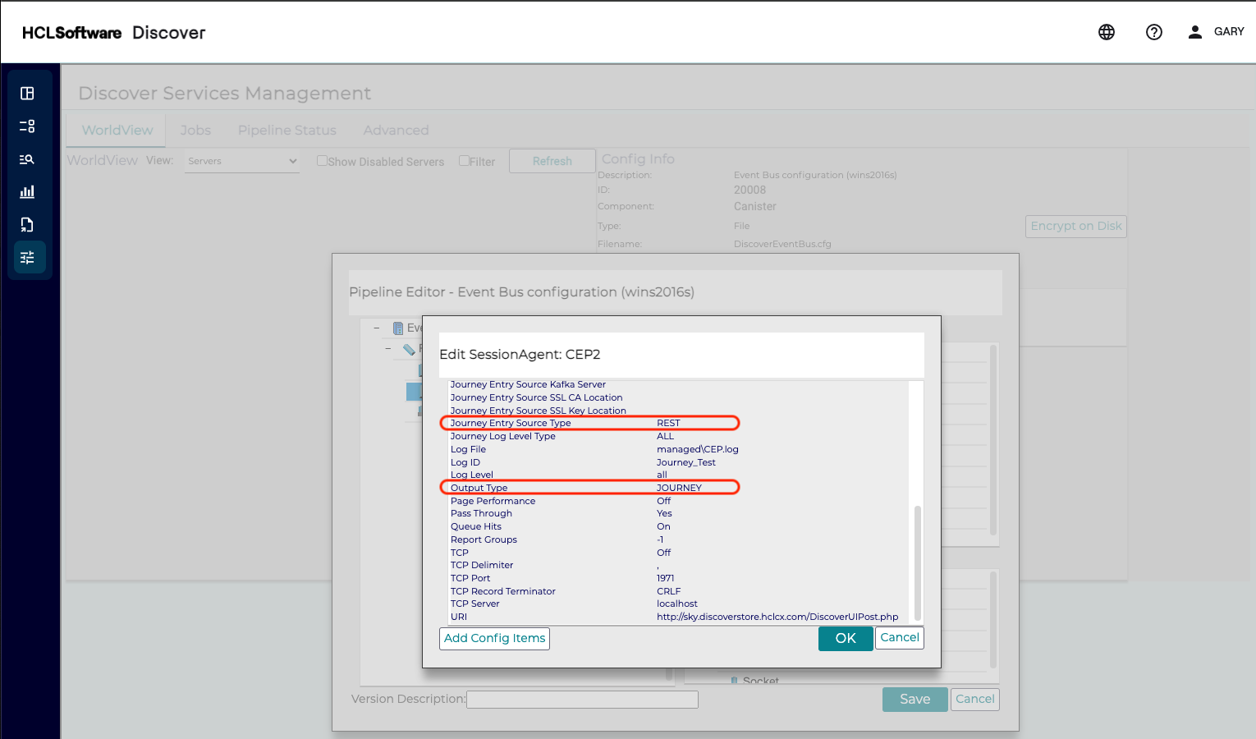
Task: Collapse the top tree node in Pipeline Editor
Action: [377, 328]
